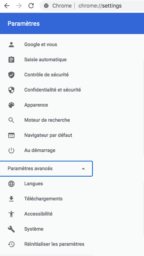
Task: Go to Confidentialité et sécurité settings
Action: 53,90
